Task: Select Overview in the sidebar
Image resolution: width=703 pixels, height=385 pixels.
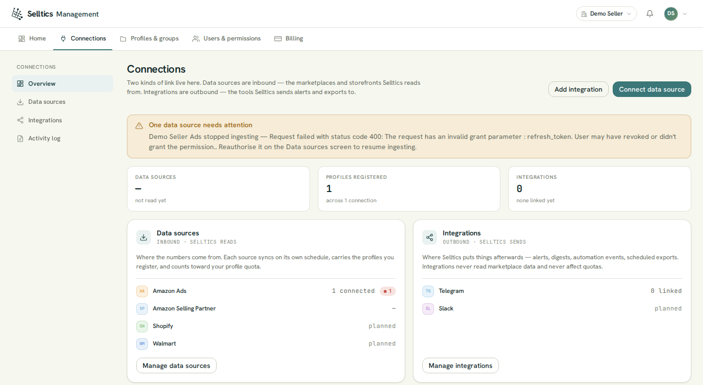Action: tap(62, 84)
